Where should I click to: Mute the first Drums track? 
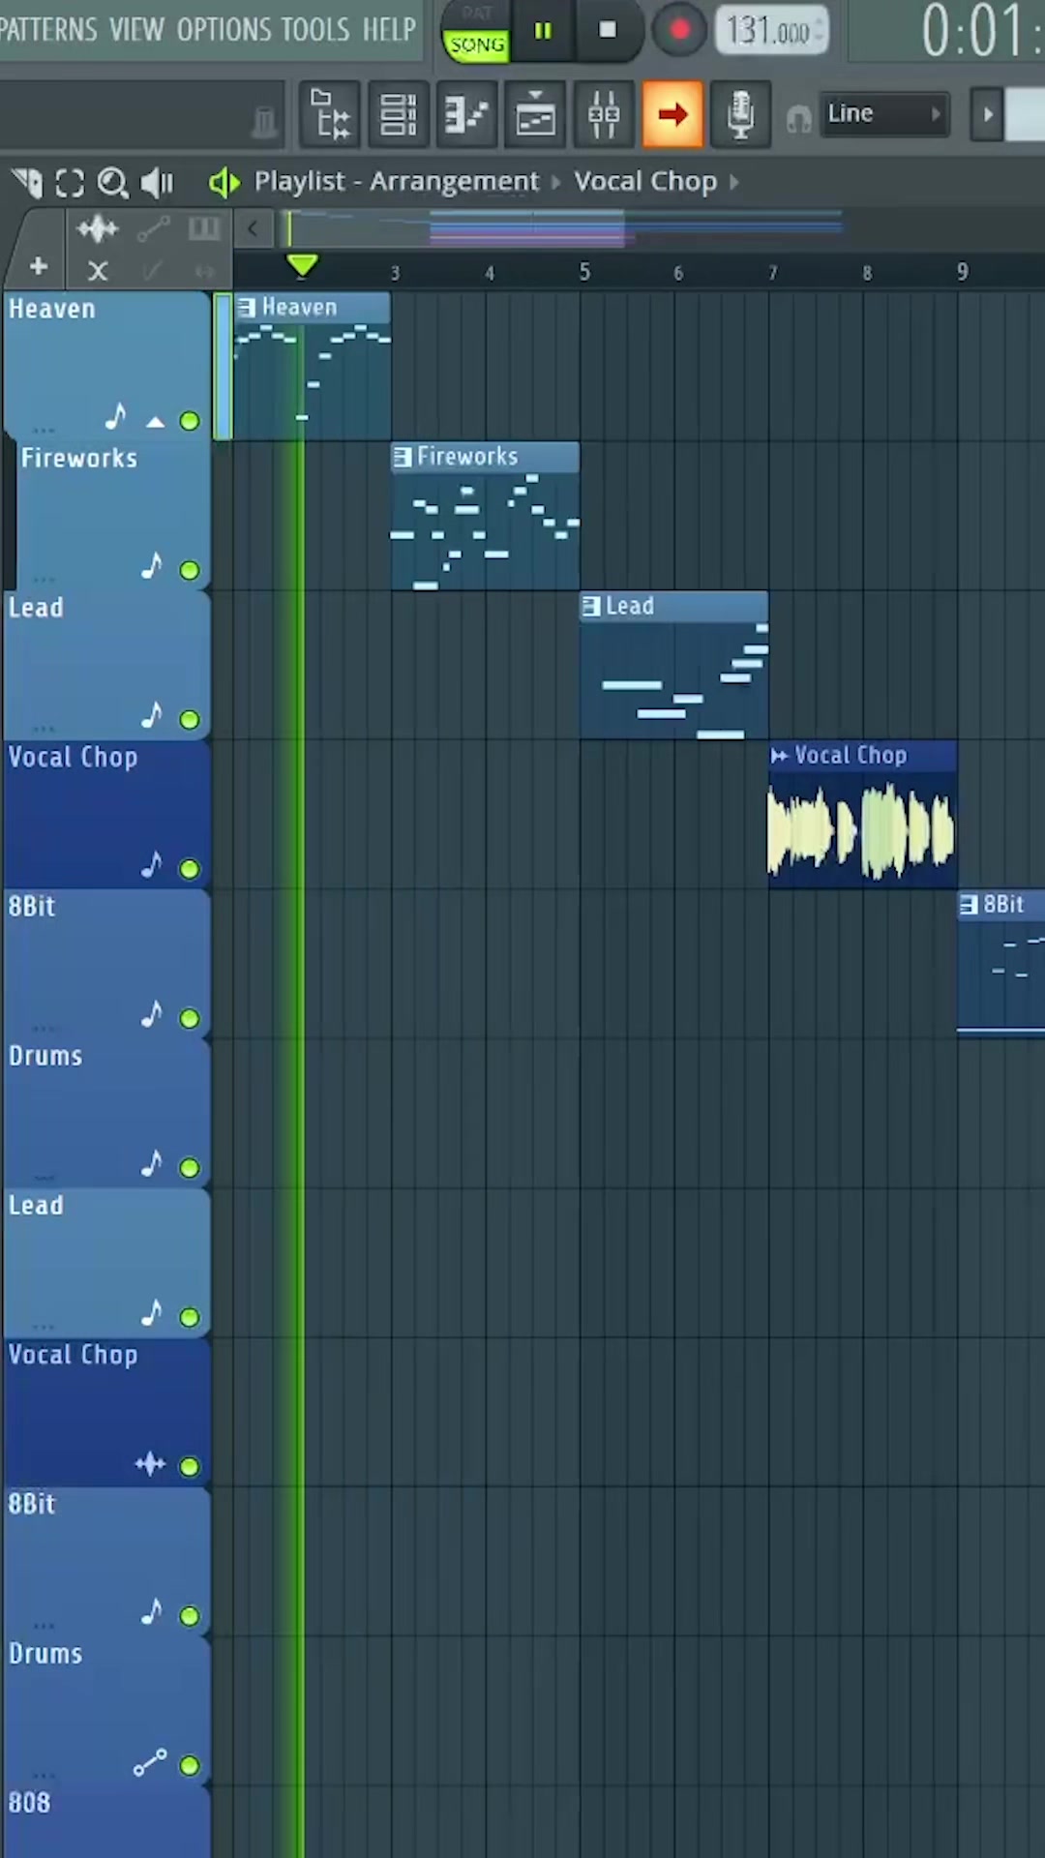(x=190, y=1167)
